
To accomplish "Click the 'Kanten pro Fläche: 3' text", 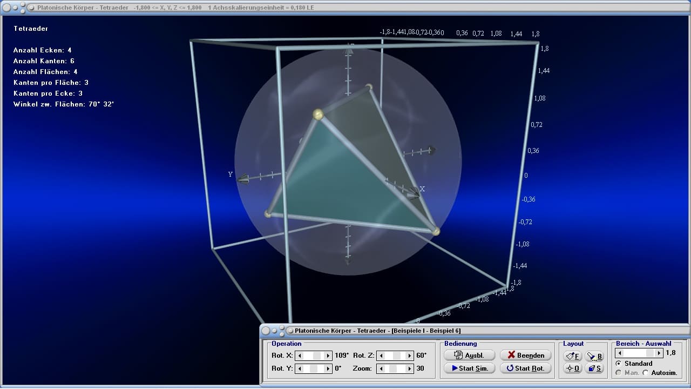I will [51, 83].
